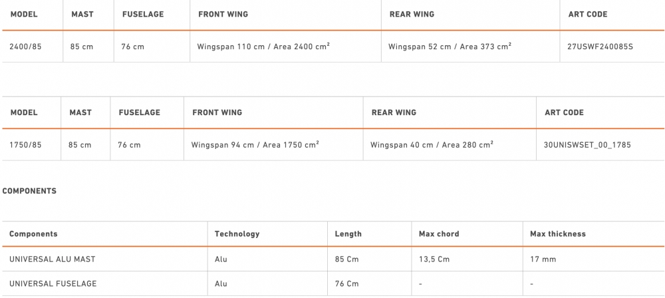Screen dimensions: 665x298
Task: Click the rear wing Area 280 cm² cell
Action: (x=432, y=144)
